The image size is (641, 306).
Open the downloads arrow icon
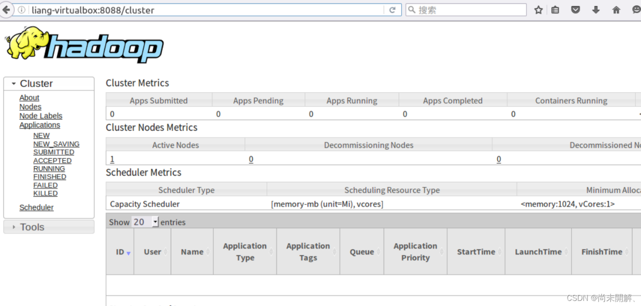click(x=596, y=10)
